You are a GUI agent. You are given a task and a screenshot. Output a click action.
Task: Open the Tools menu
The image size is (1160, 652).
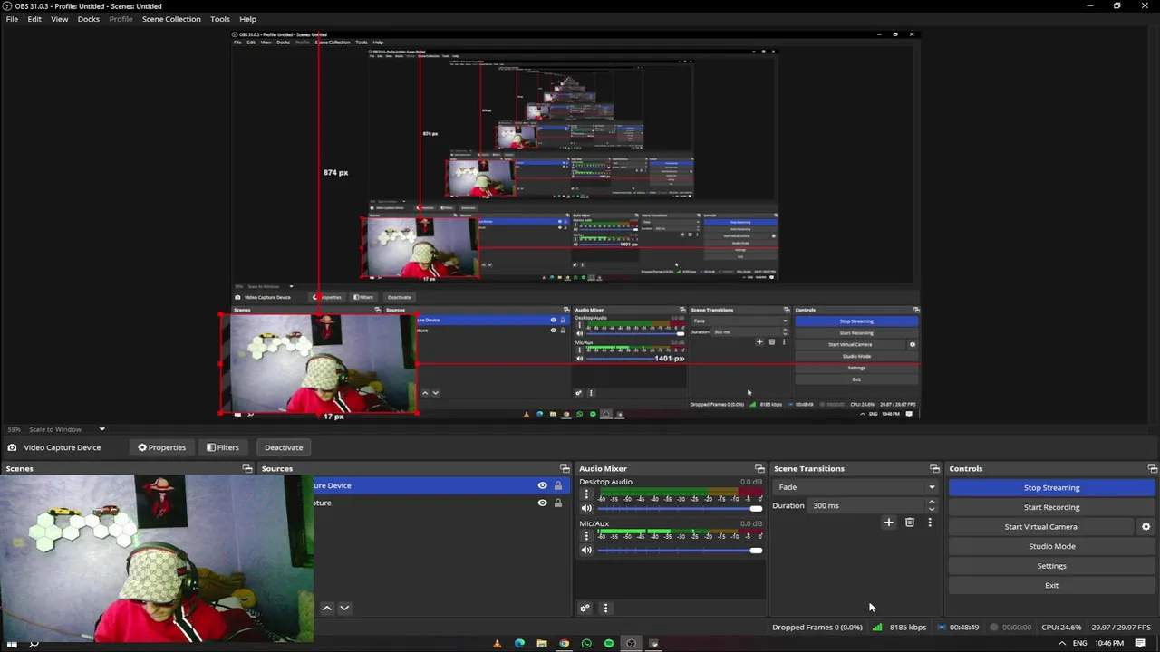220,19
